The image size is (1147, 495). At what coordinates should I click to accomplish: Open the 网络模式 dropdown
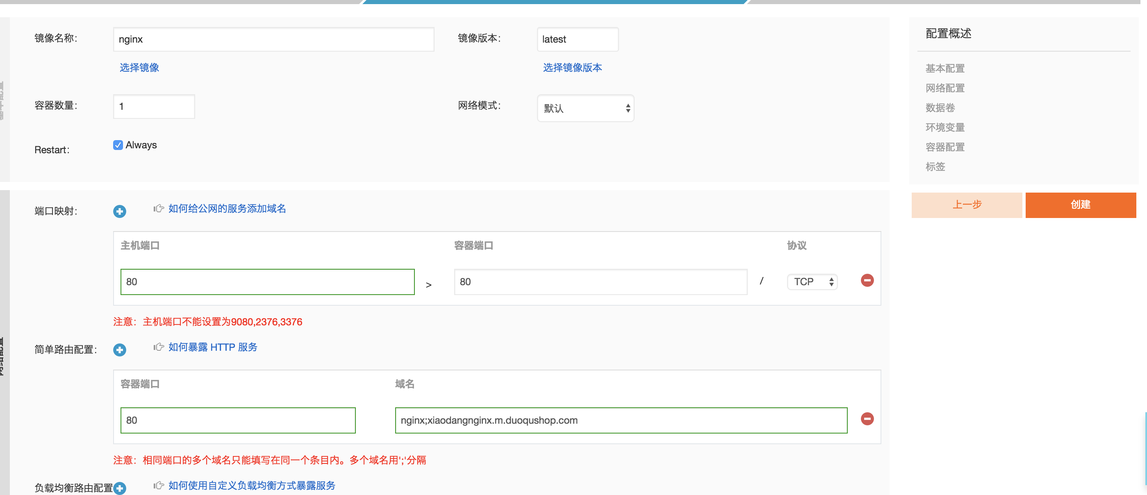coord(585,108)
